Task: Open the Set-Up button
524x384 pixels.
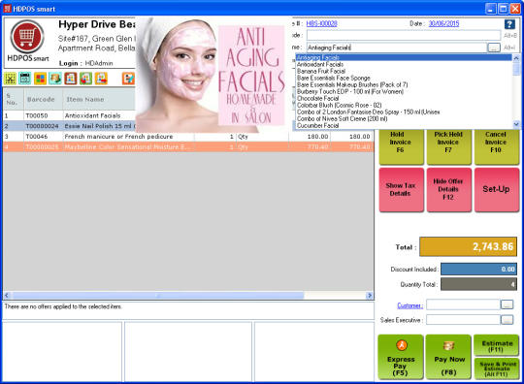Action: pyautogui.click(x=496, y=189)
